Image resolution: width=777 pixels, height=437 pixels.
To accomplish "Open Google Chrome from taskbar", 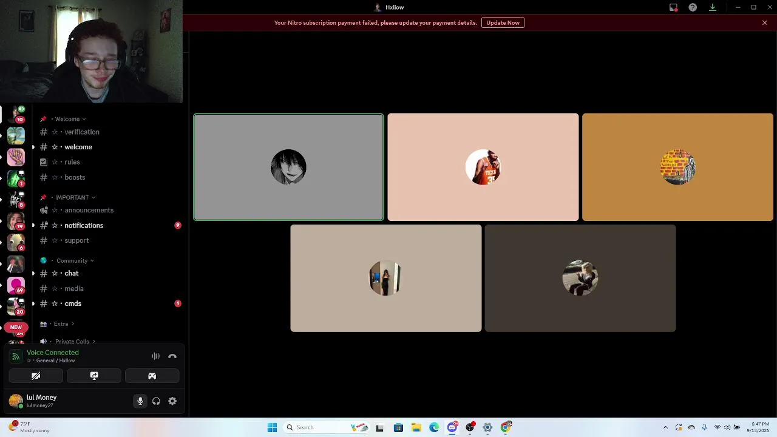I will click(506, 427).
